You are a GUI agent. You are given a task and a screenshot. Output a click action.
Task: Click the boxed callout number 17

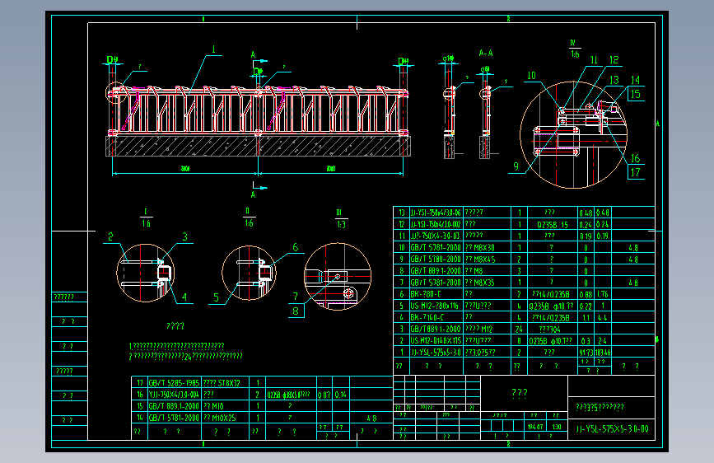click(636, 172)
